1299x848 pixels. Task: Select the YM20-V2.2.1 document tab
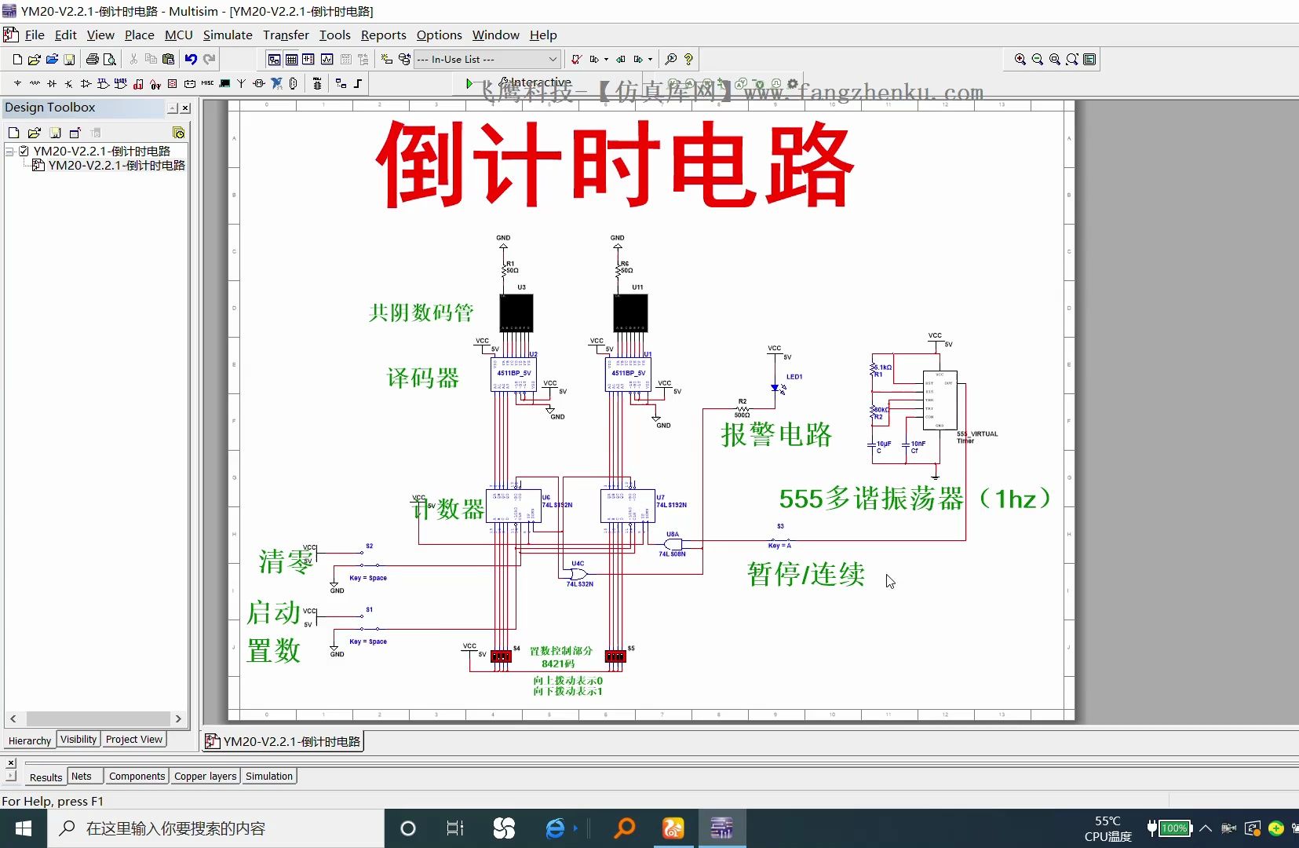coord(283,741)
